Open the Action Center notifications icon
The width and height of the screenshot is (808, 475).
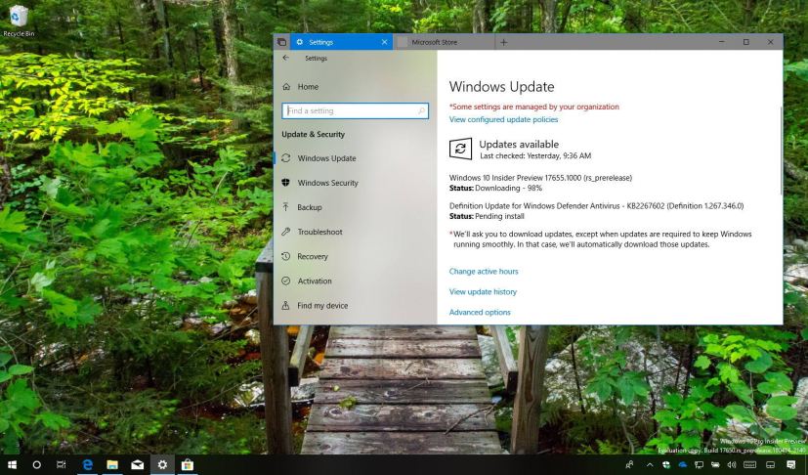(791, 464)
